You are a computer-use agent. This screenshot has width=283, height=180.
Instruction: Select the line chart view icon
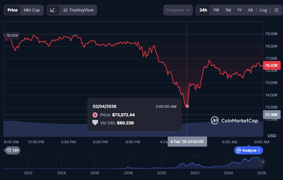53,10
